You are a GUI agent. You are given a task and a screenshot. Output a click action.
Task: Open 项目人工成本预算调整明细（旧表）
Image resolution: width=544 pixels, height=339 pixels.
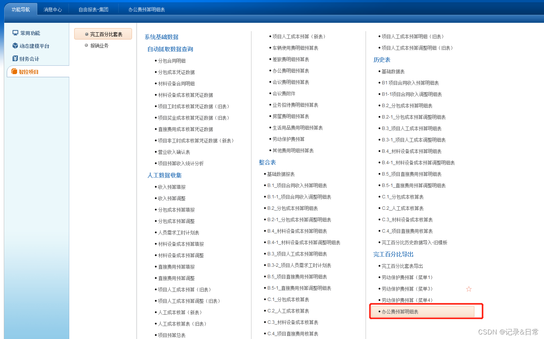tap(417, 48)
